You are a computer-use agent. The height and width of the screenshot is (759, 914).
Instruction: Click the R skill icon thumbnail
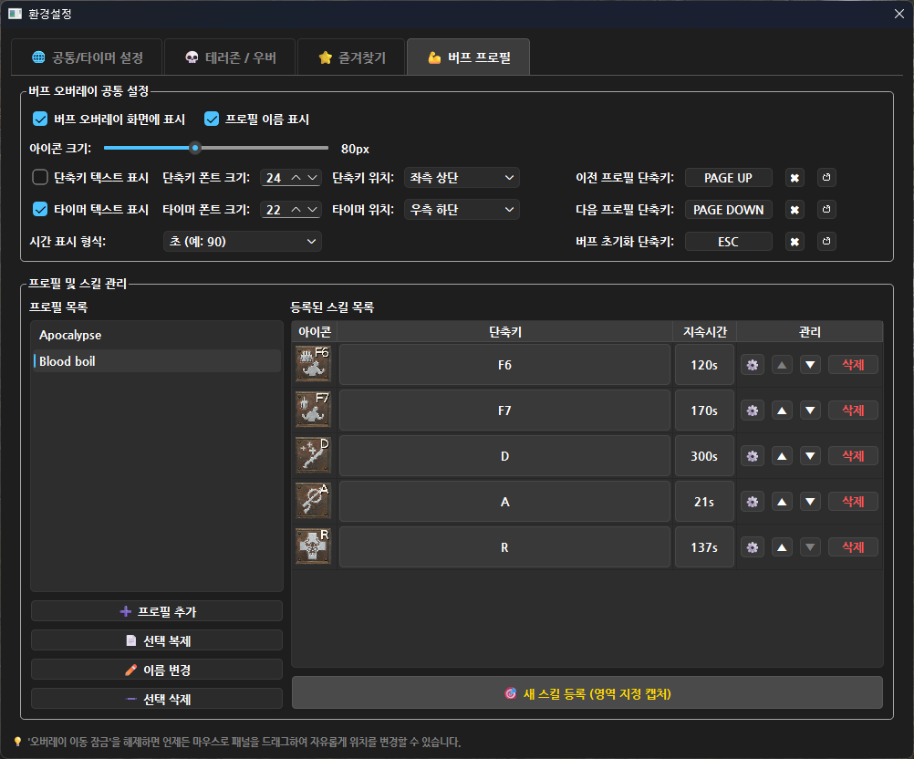(313, 546)
